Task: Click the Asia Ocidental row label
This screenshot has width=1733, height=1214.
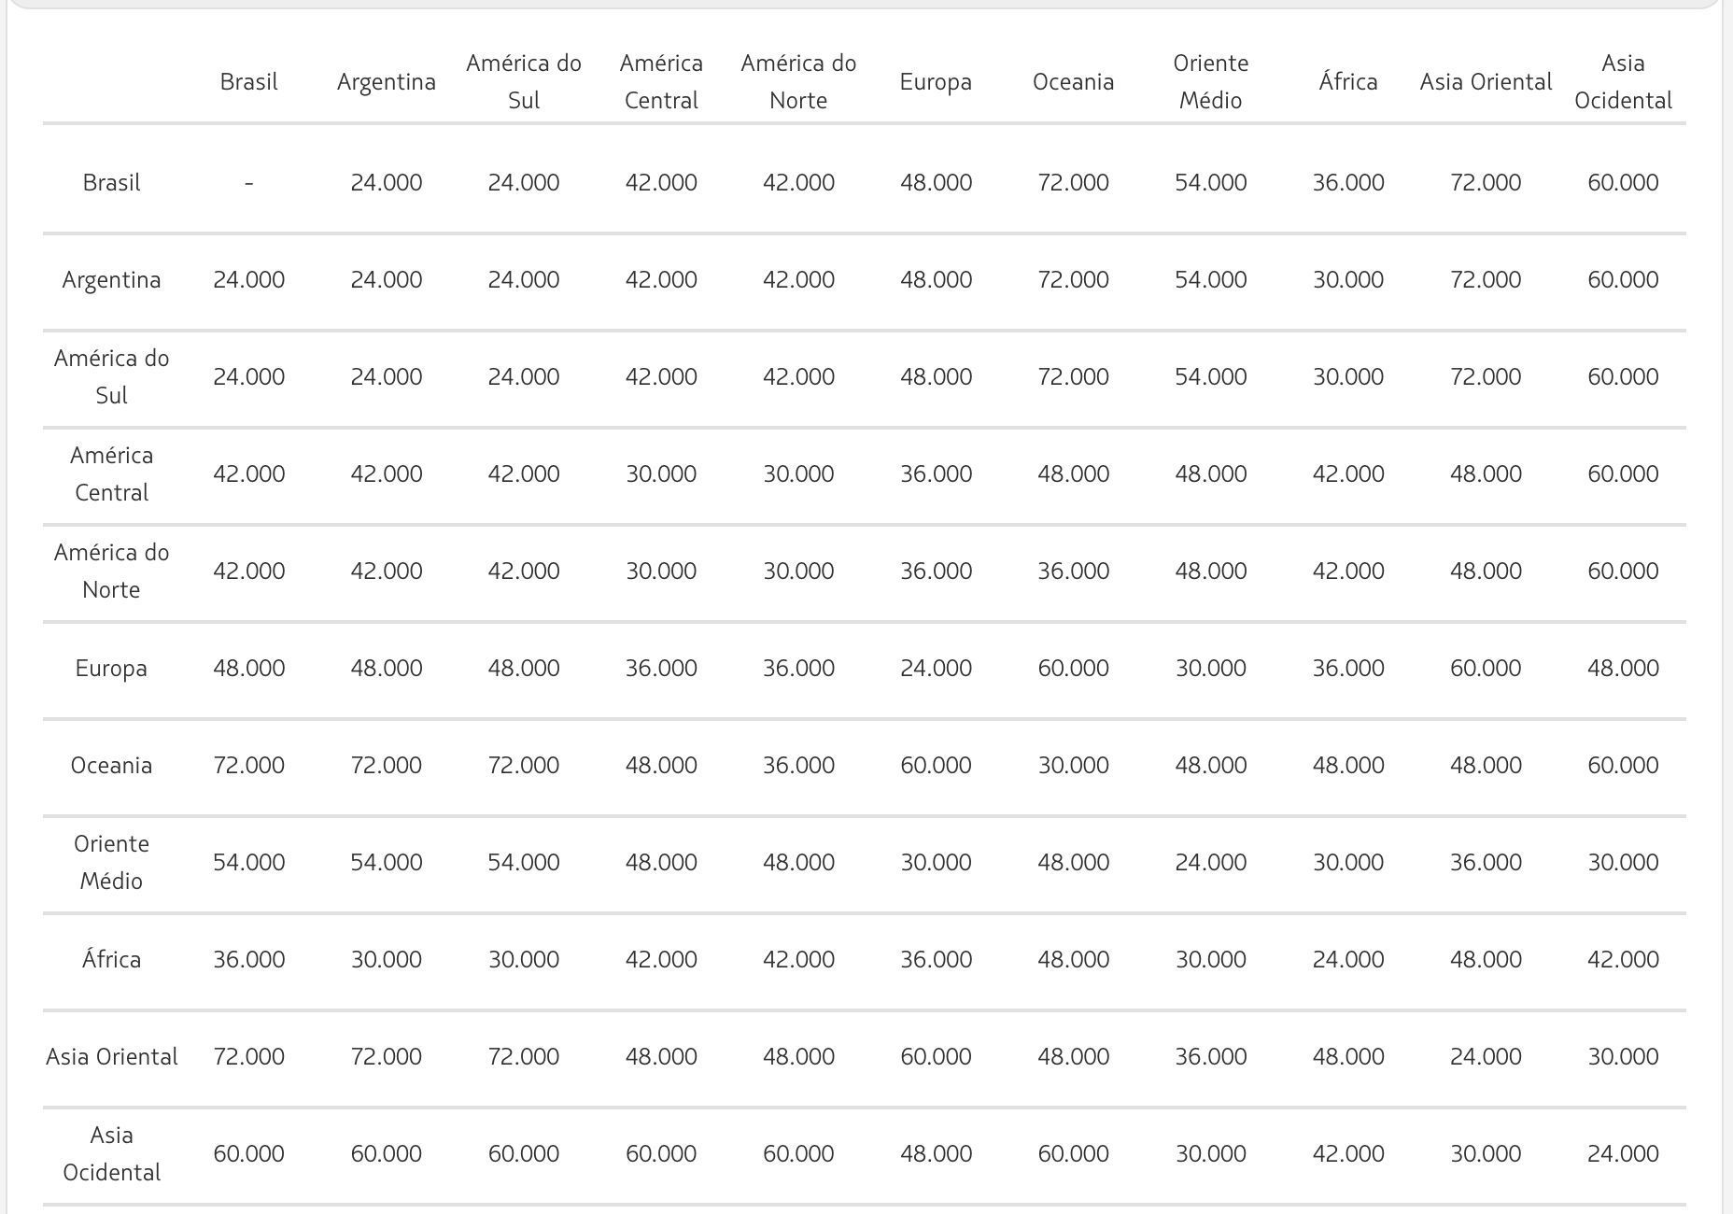Action: (111, 1153)
